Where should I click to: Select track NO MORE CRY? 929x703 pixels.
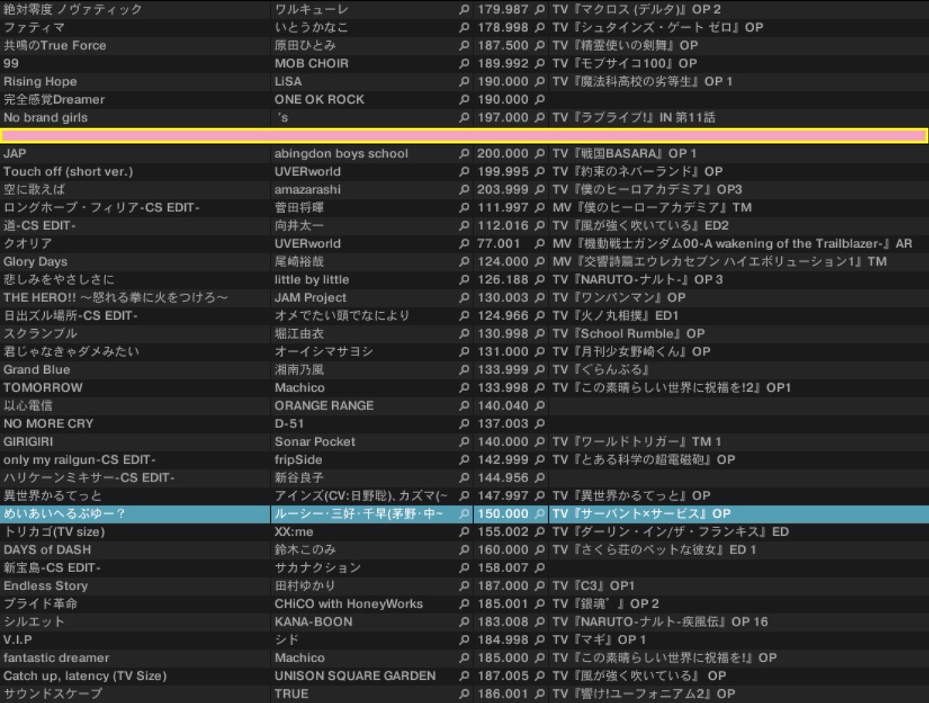(x=48, y=424)
